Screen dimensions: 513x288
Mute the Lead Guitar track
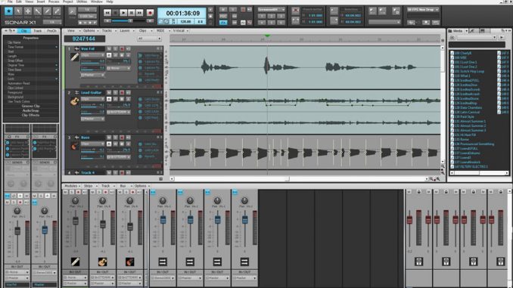(109, 93)
